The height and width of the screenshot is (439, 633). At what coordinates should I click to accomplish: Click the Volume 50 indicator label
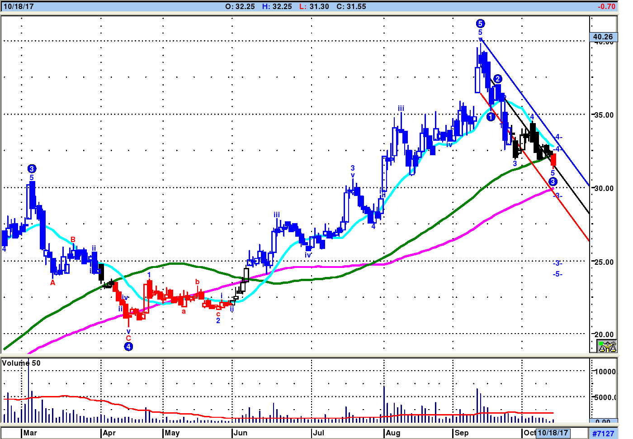[21, 363]
